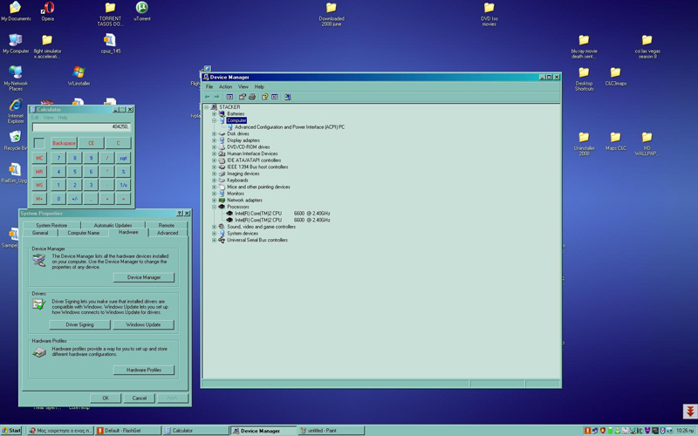Select the Internet Explorer desktop icon
This screenshot has height=436, width=698.
point(16,111)
